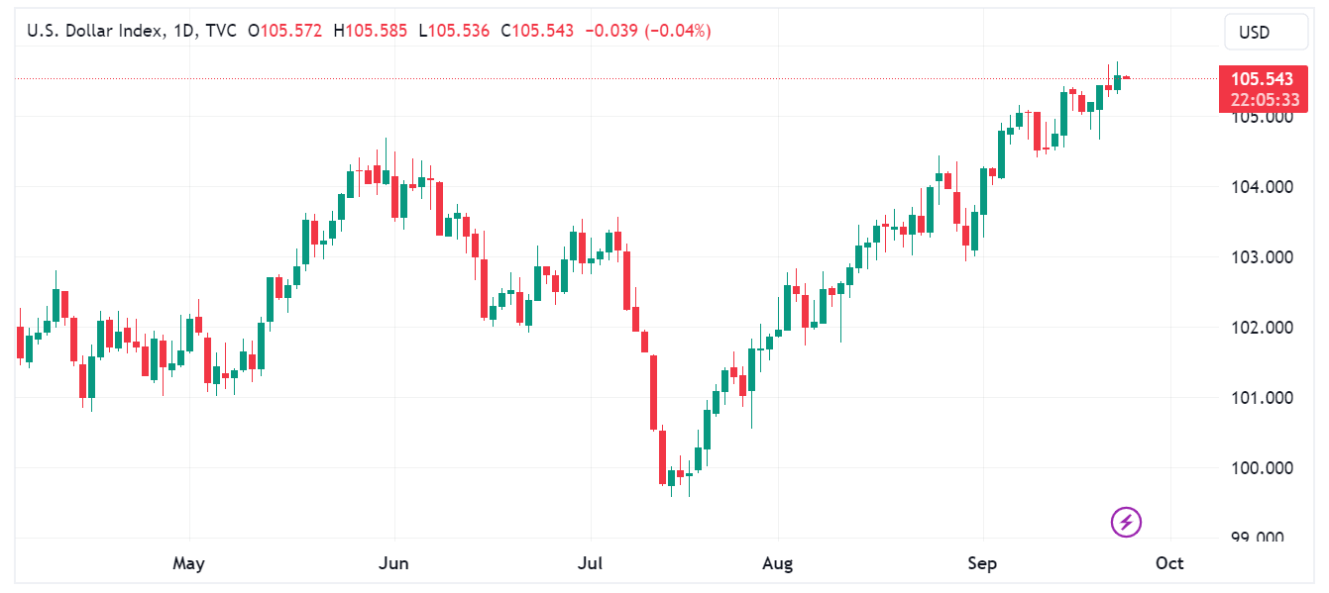The width and height of the screenshot is (1329, 593).
Task: Select the open value O105.572
Action: (x=285, y=31)
